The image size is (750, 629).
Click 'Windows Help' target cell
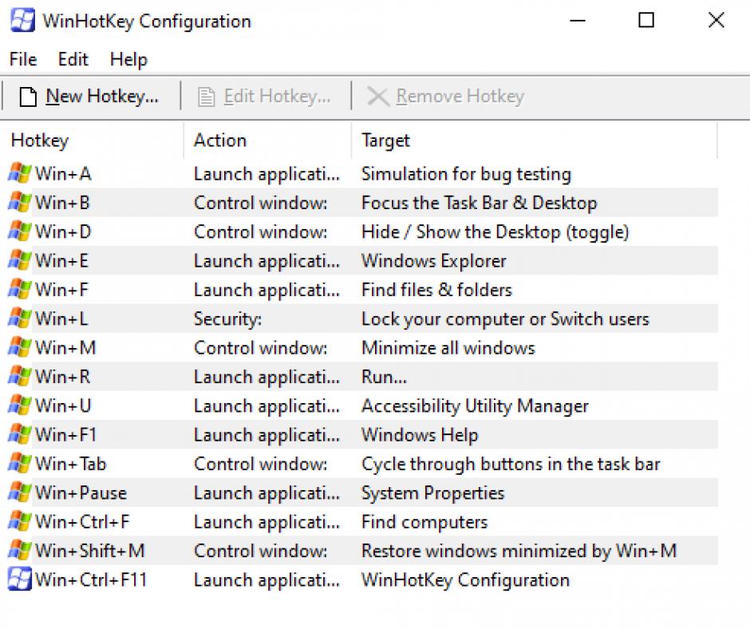tap(420, 435)
